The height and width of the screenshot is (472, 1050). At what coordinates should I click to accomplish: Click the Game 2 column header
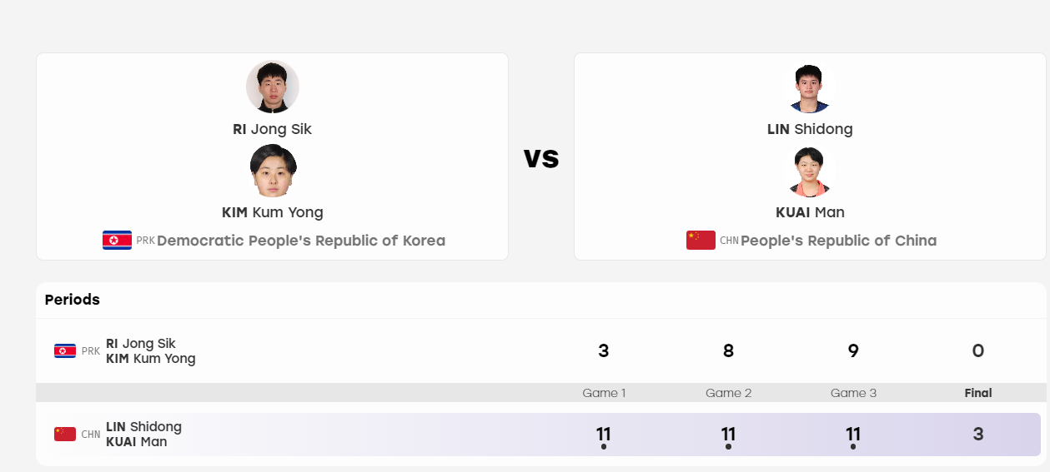[x=728, y=393]
